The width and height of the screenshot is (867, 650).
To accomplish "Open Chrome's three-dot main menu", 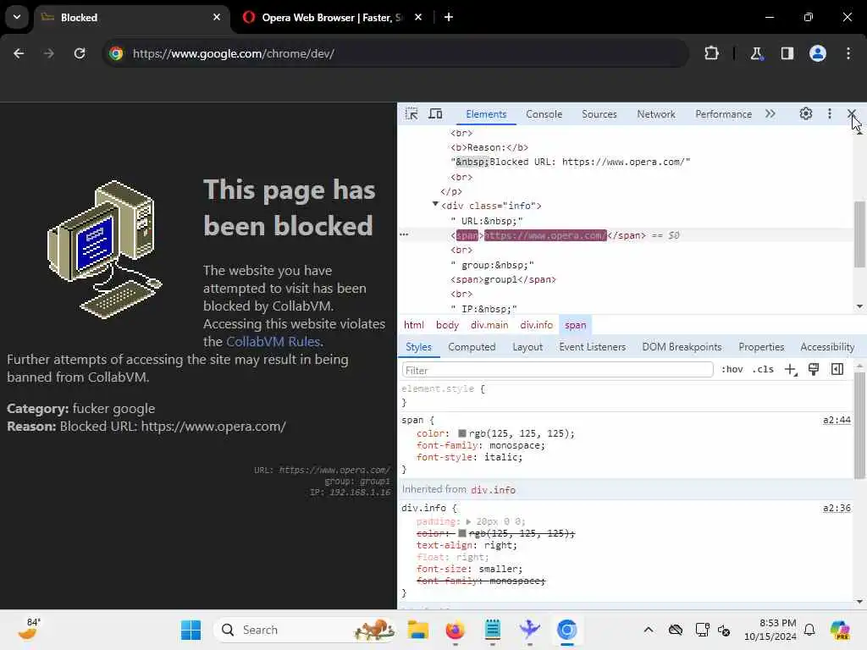I will point(848,53).
